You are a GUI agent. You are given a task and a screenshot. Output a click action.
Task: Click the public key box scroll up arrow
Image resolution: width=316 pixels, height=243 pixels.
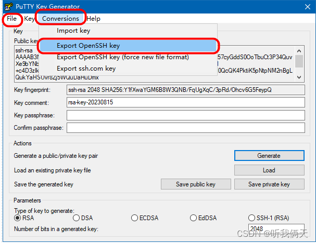299,51
